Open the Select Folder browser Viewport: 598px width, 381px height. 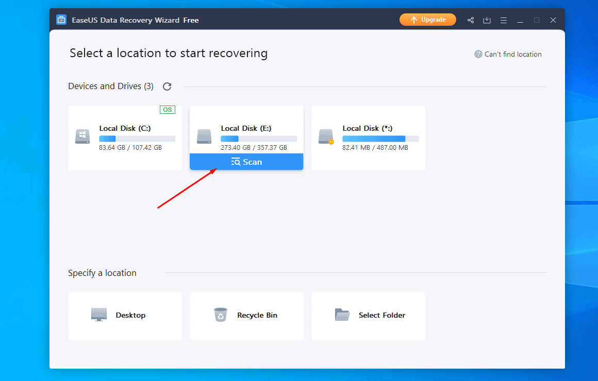click(x=368, y=316)
